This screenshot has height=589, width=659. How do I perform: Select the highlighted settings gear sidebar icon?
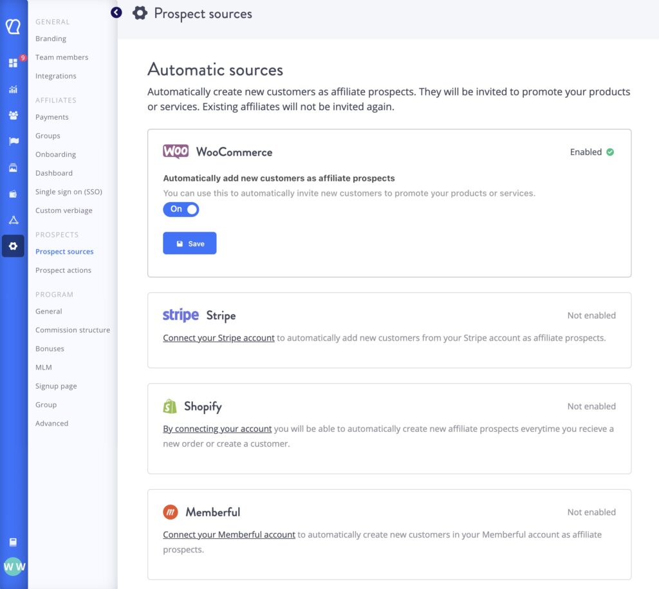point(14,246)
